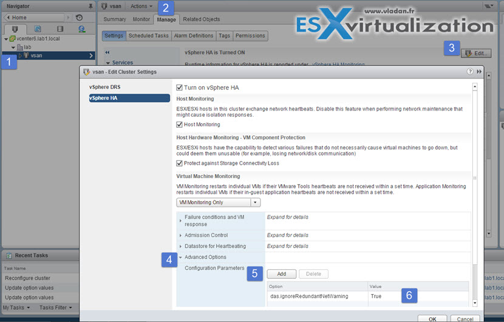504x322 pixels.
Task: Switch to Alarm Definitions sub-tab
Action: (x=194, y=36)
